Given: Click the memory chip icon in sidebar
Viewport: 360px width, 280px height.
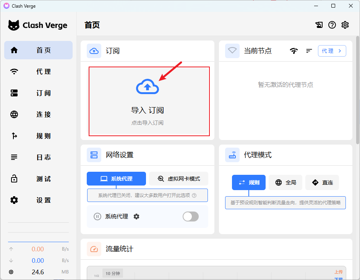Looking at the screenshot, I should (x=11, y=272).
